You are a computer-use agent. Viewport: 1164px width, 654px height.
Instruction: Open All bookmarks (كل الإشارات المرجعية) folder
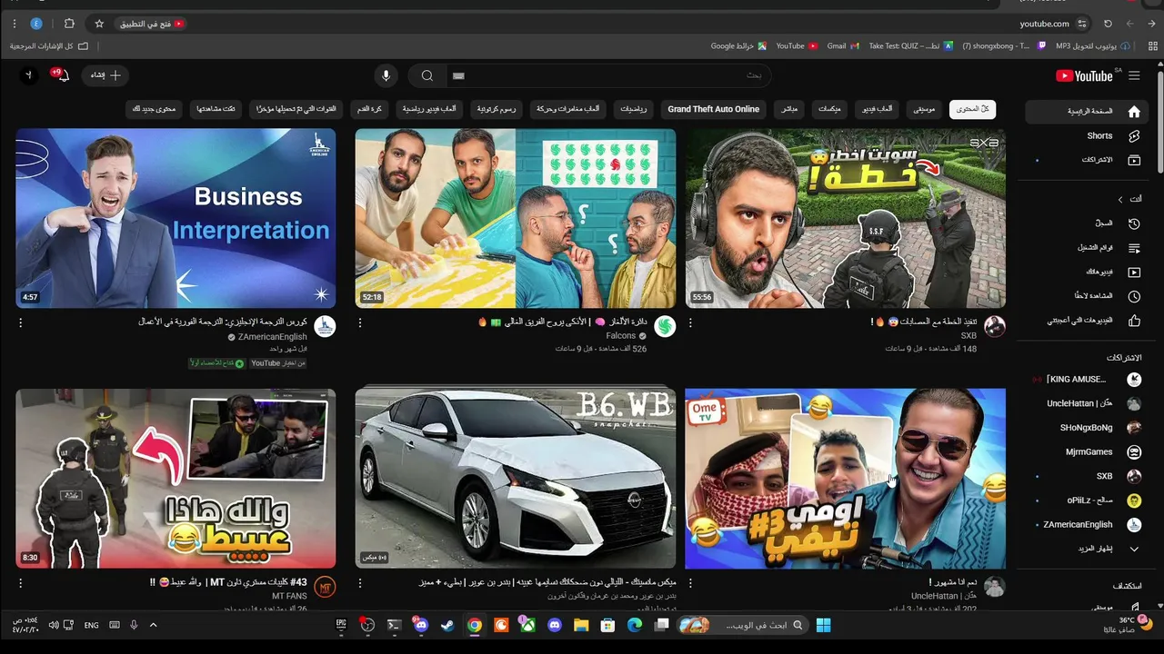coord(49,46)
